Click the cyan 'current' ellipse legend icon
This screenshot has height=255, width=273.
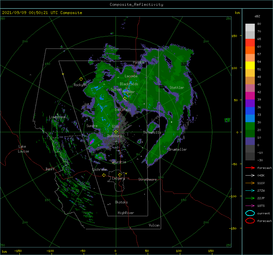point(250,213)
